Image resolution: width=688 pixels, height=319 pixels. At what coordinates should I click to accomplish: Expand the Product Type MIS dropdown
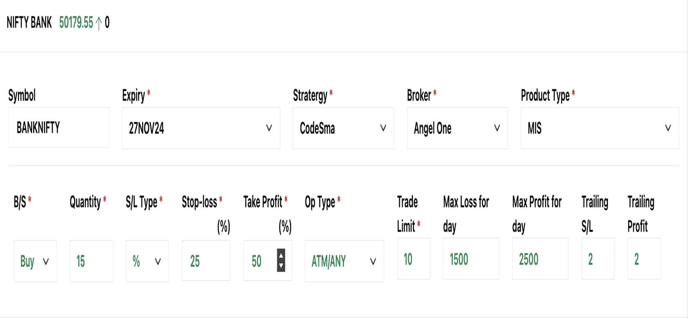(x=599, y=128)
